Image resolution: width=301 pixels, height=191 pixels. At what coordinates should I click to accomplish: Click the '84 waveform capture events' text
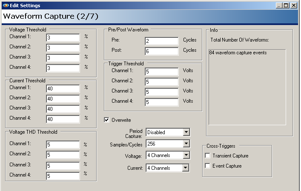[x=238, y=53]
